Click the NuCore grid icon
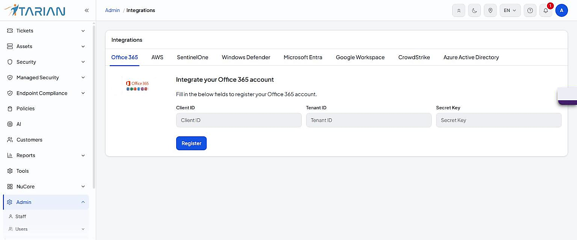The height and width of the screenshot is (240, 577). tap(10, 186)
